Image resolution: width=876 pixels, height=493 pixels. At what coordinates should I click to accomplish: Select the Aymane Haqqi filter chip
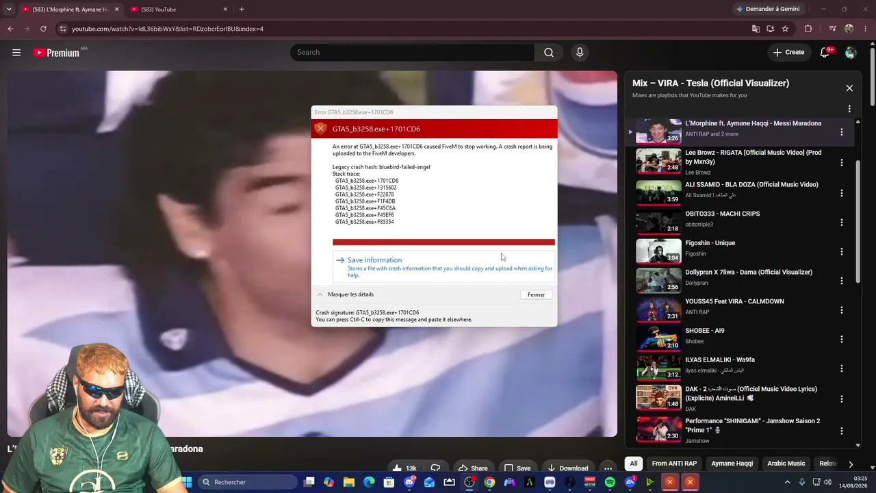pyautogui.click(x=732, y=464)
